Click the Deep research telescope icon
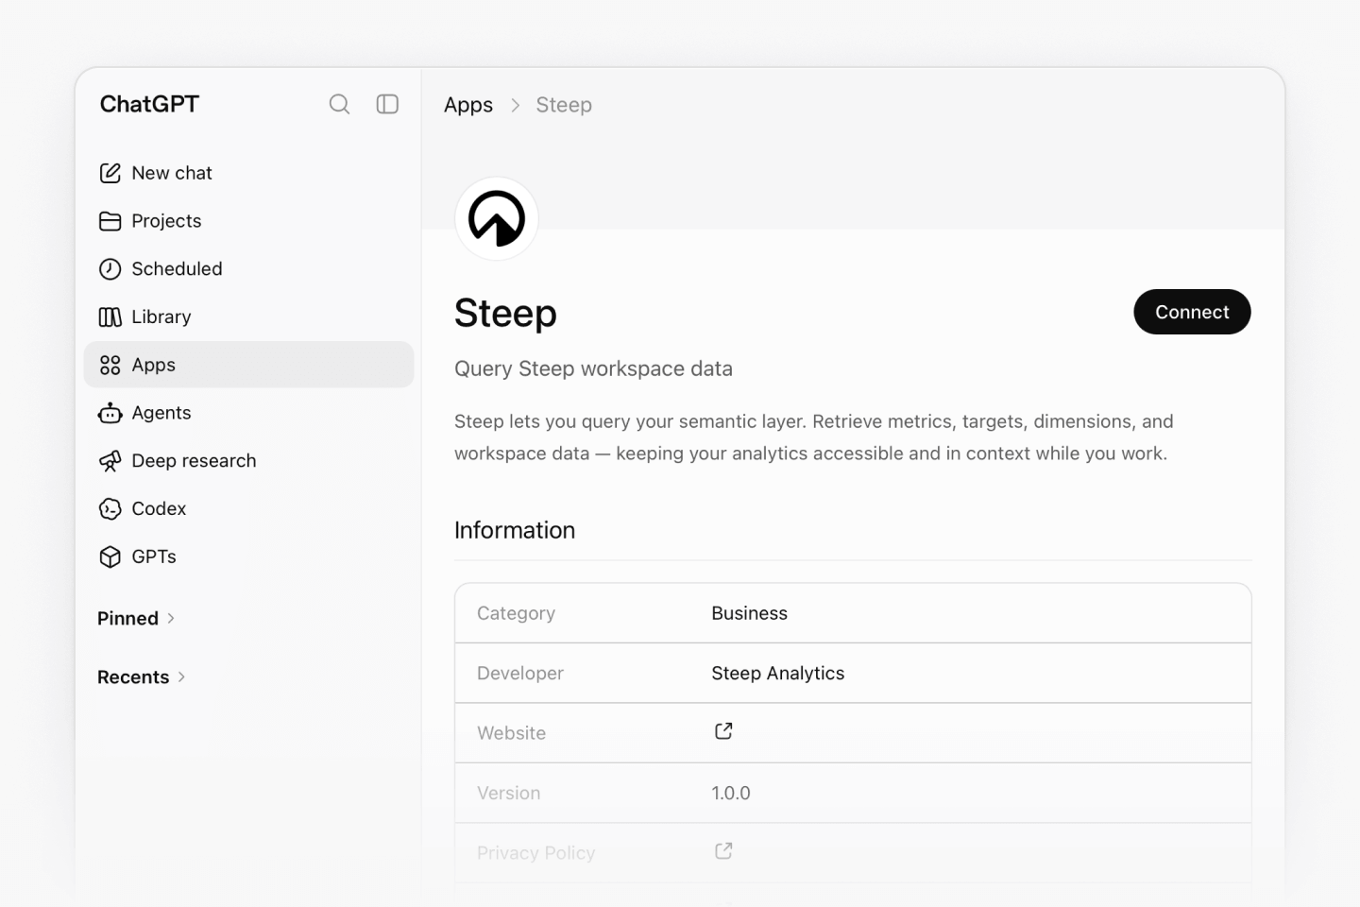 110,461
